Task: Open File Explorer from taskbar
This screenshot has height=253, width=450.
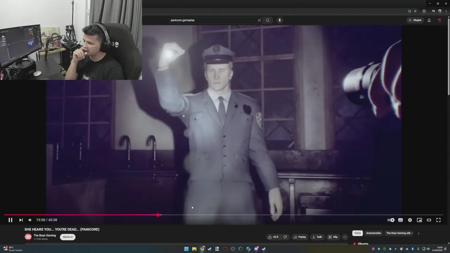Action: pos(194,249)
